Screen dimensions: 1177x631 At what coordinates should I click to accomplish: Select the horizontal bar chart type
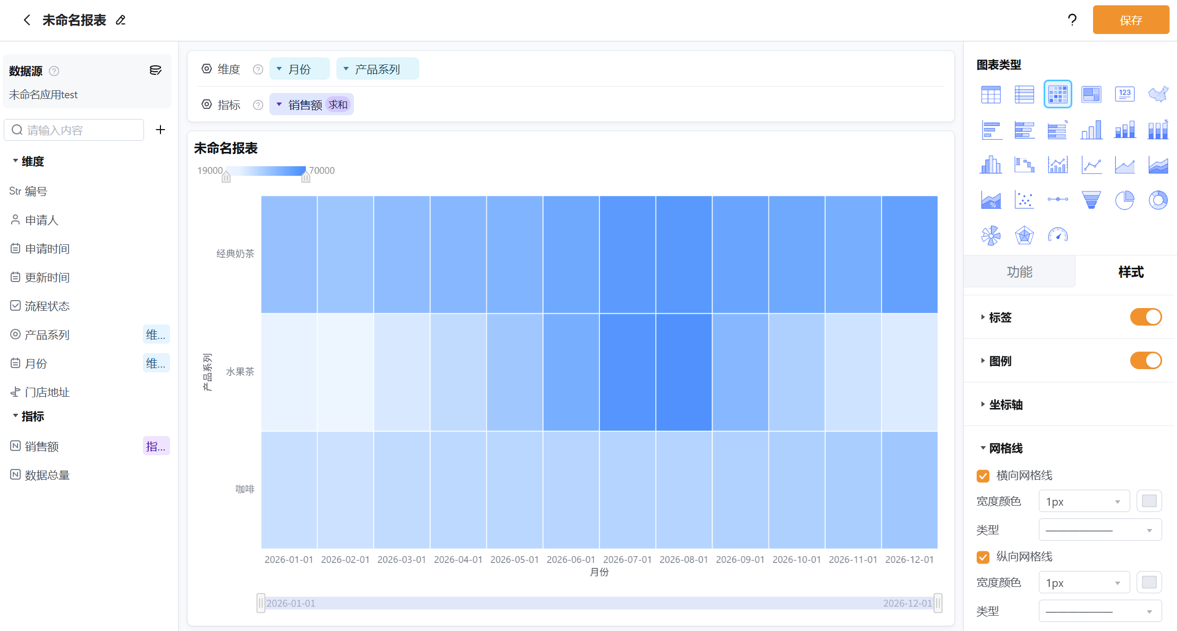[990, 130]
